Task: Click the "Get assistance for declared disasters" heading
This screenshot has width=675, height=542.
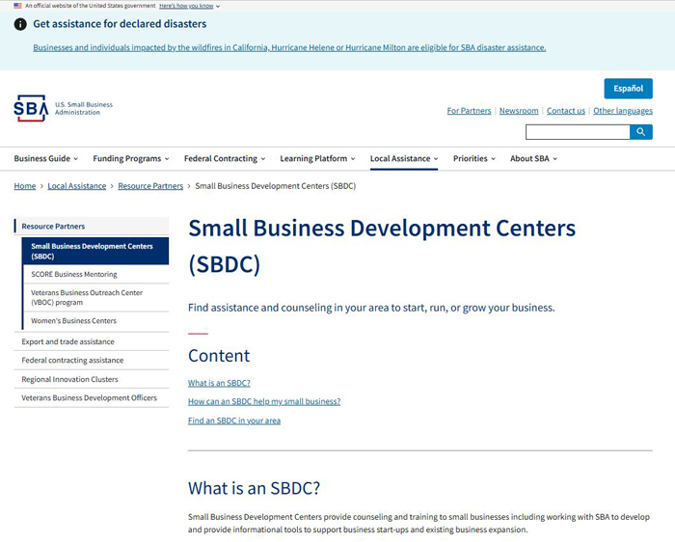Action: pos(120,24)
